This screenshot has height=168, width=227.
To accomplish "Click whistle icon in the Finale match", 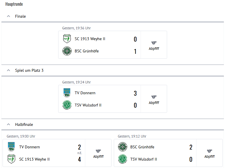I will coord(154,43).
